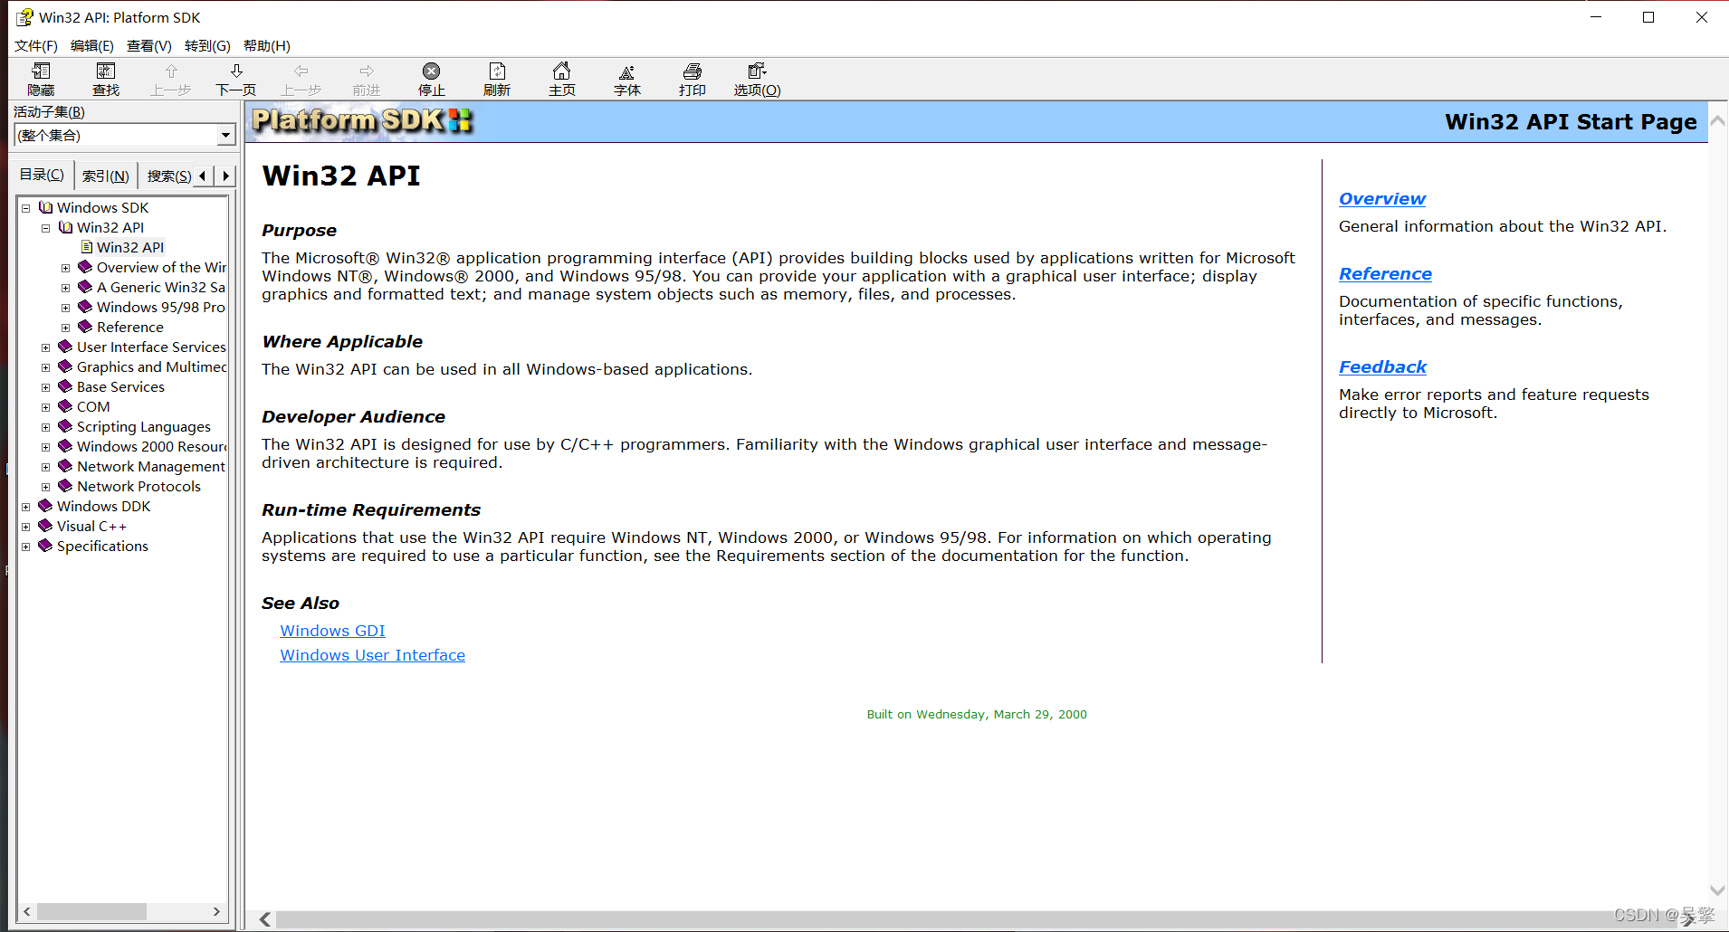The height and width of the screenshot is (932, 1729).
Task: Select the Windows 2000 Resource tree item
Action: (x=151, y=446)
